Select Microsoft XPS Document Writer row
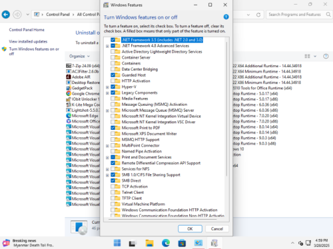333x249 pixels. click(149, 134)
